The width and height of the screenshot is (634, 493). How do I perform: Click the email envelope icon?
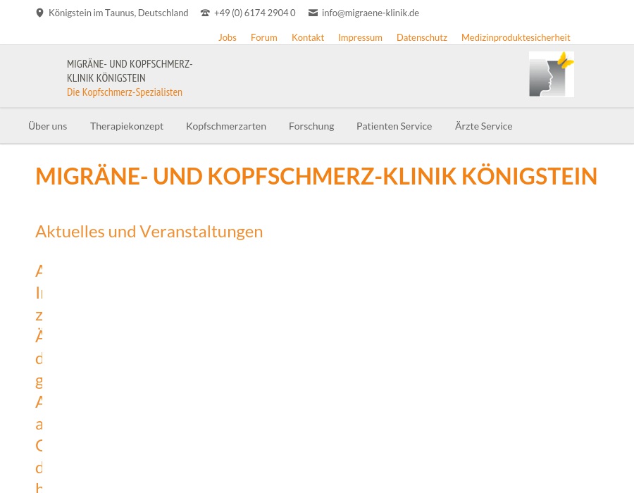(313, 12)
